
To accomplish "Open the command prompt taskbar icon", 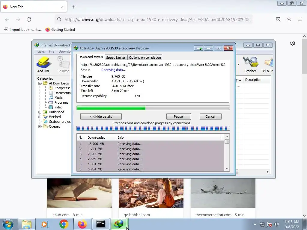I will (101, 224).
